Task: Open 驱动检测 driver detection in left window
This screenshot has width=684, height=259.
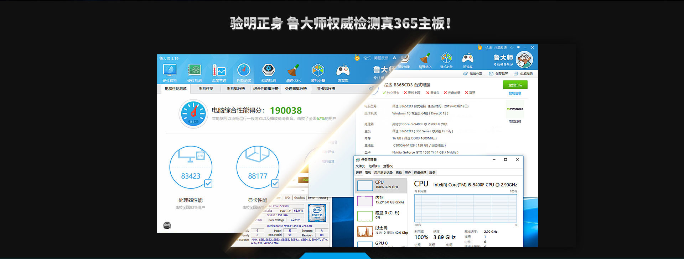Action: [x=268, y=73]
